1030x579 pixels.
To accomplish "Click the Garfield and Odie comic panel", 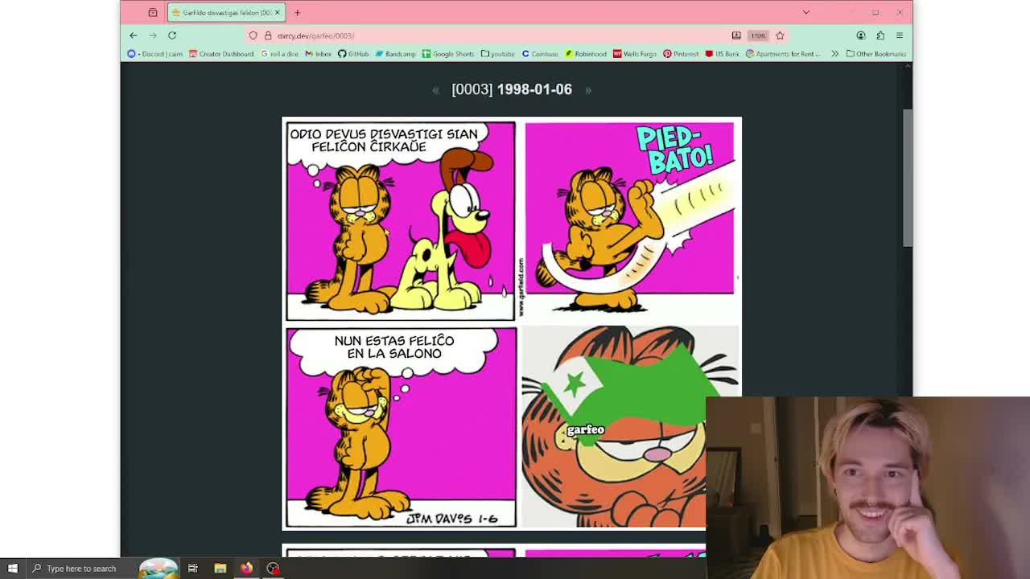I will 401,221.
